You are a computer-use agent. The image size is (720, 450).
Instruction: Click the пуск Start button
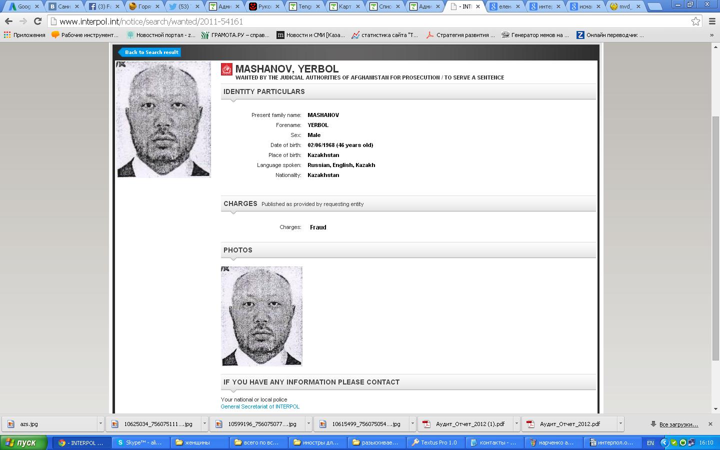pos(23,442)
